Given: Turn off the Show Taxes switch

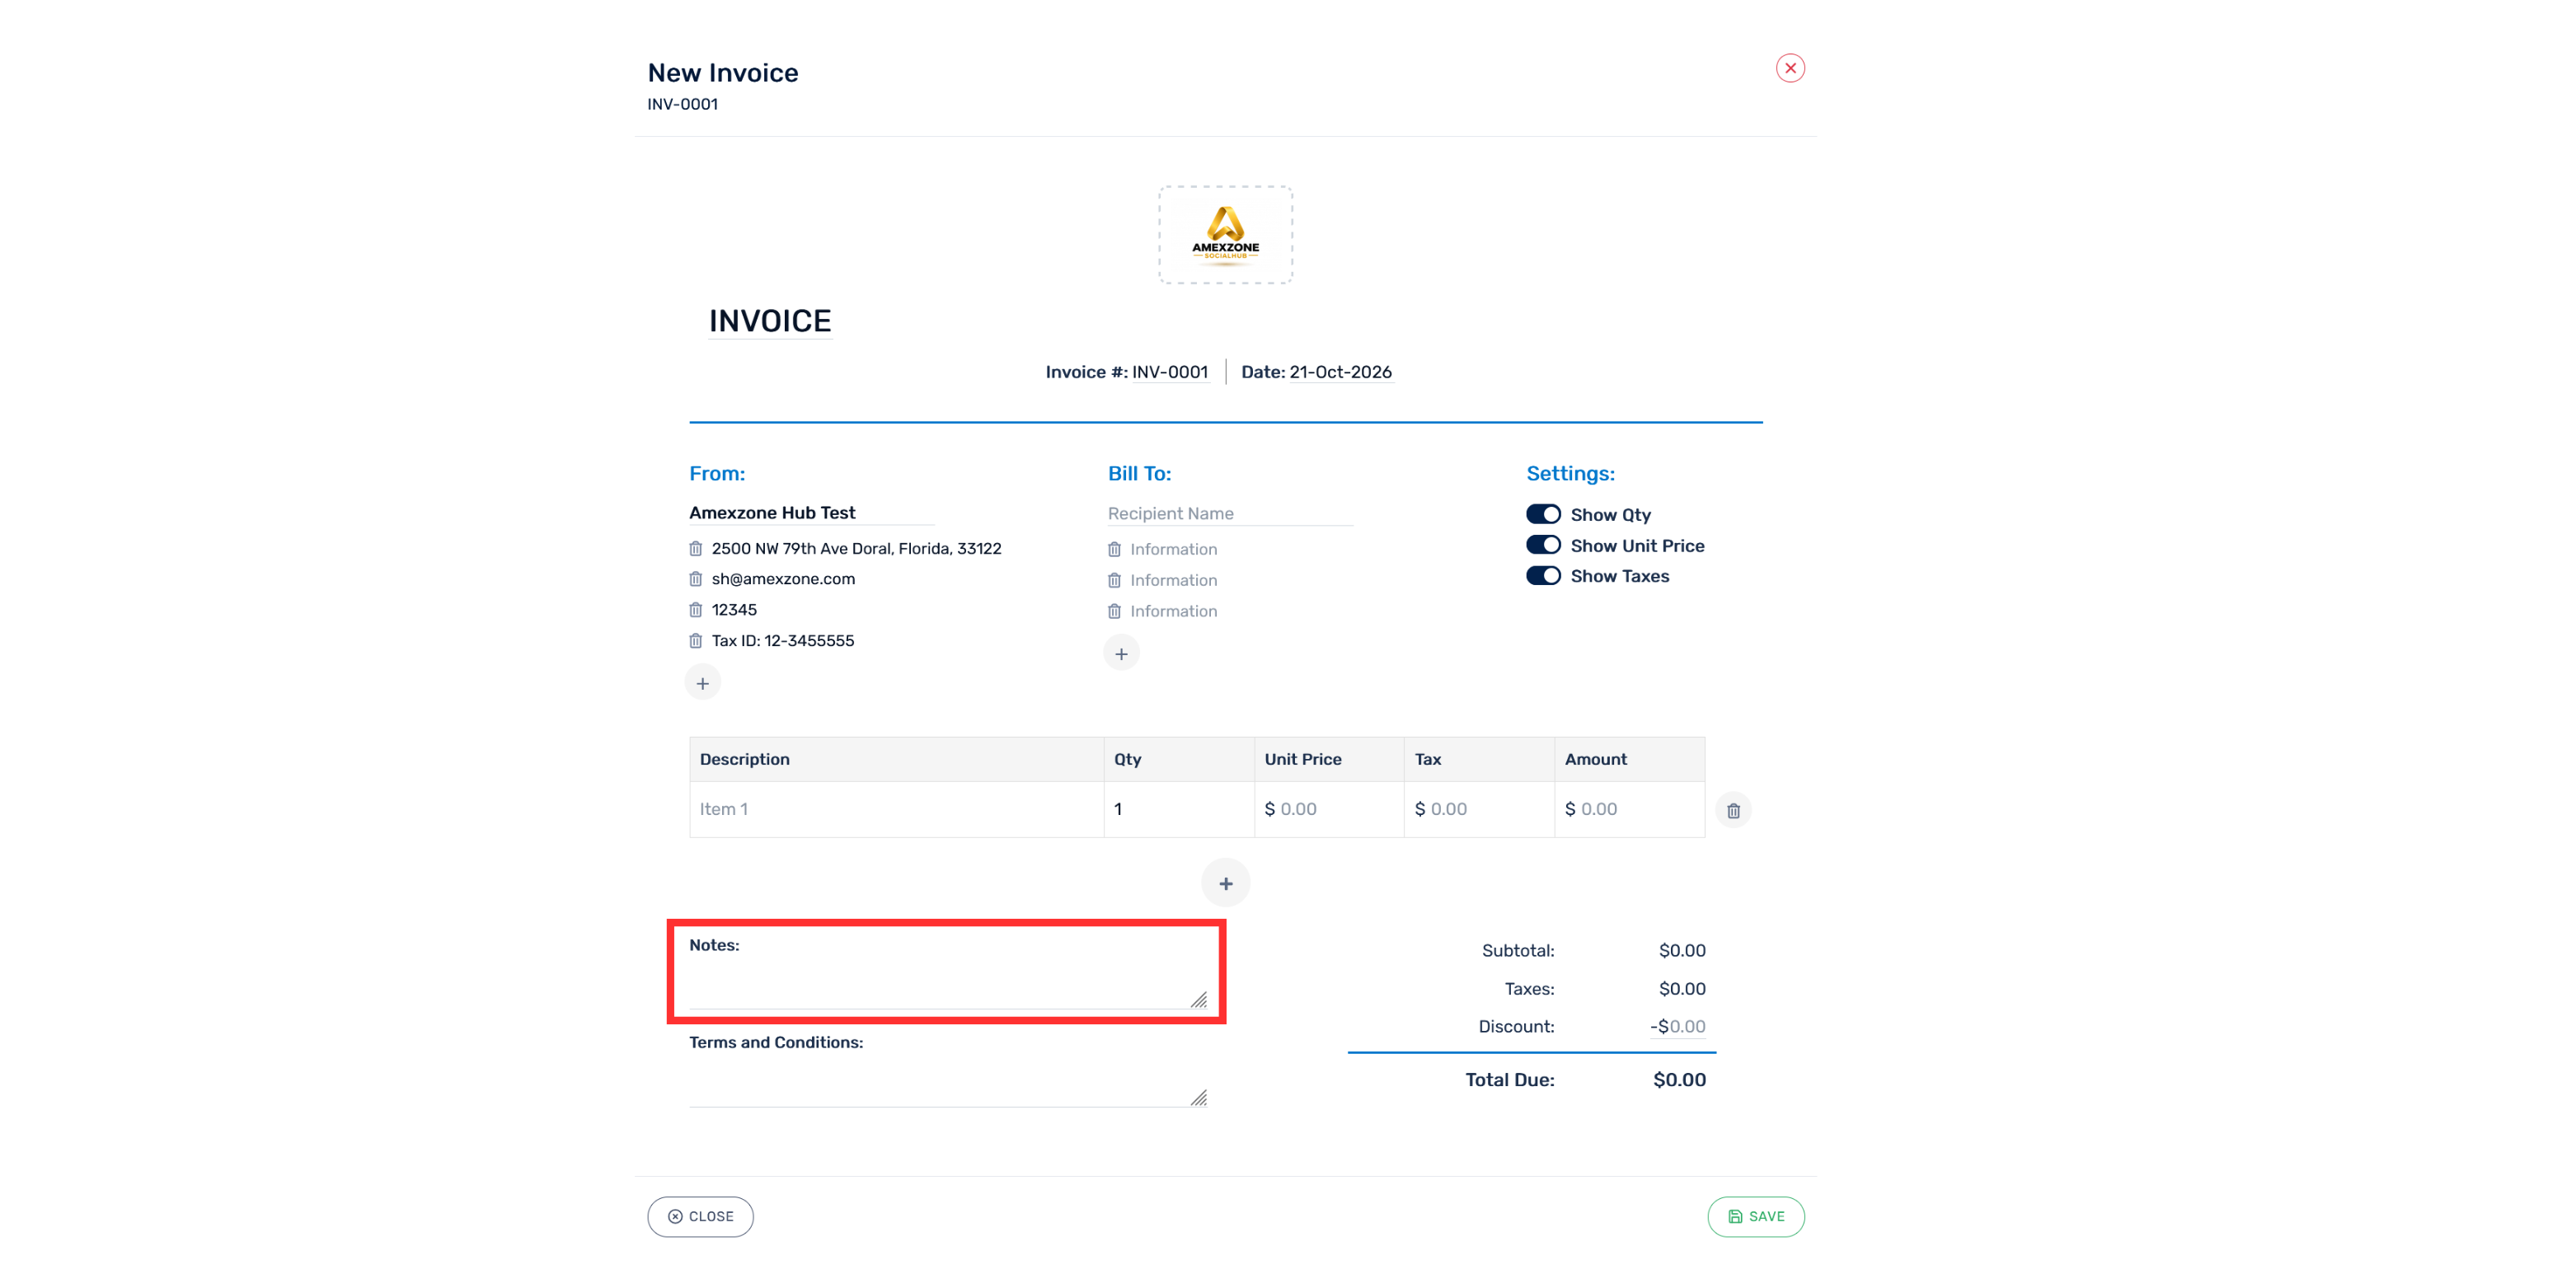Looking at the screenshot, I should (1543, 576).
